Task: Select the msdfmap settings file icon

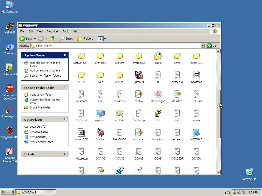Action: pyautogui.click(x=139, y=132)
